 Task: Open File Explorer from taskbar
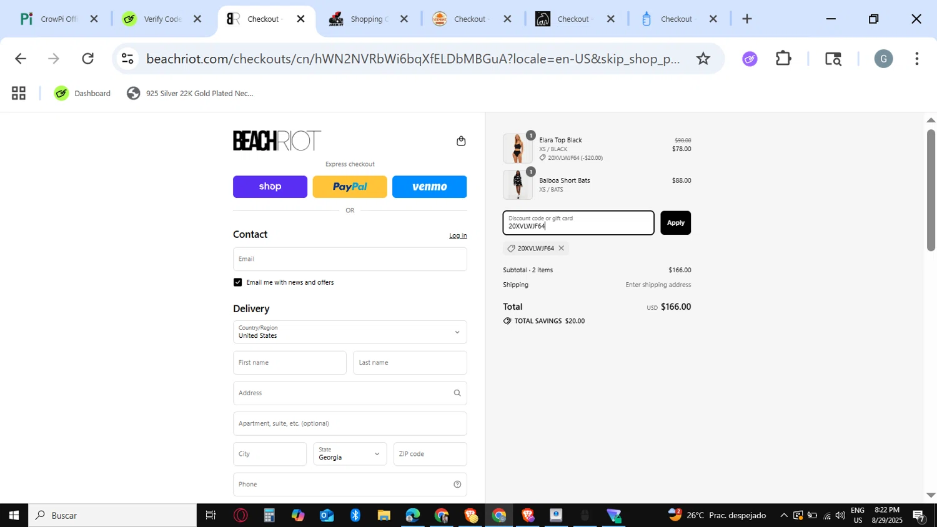point(384,515)
